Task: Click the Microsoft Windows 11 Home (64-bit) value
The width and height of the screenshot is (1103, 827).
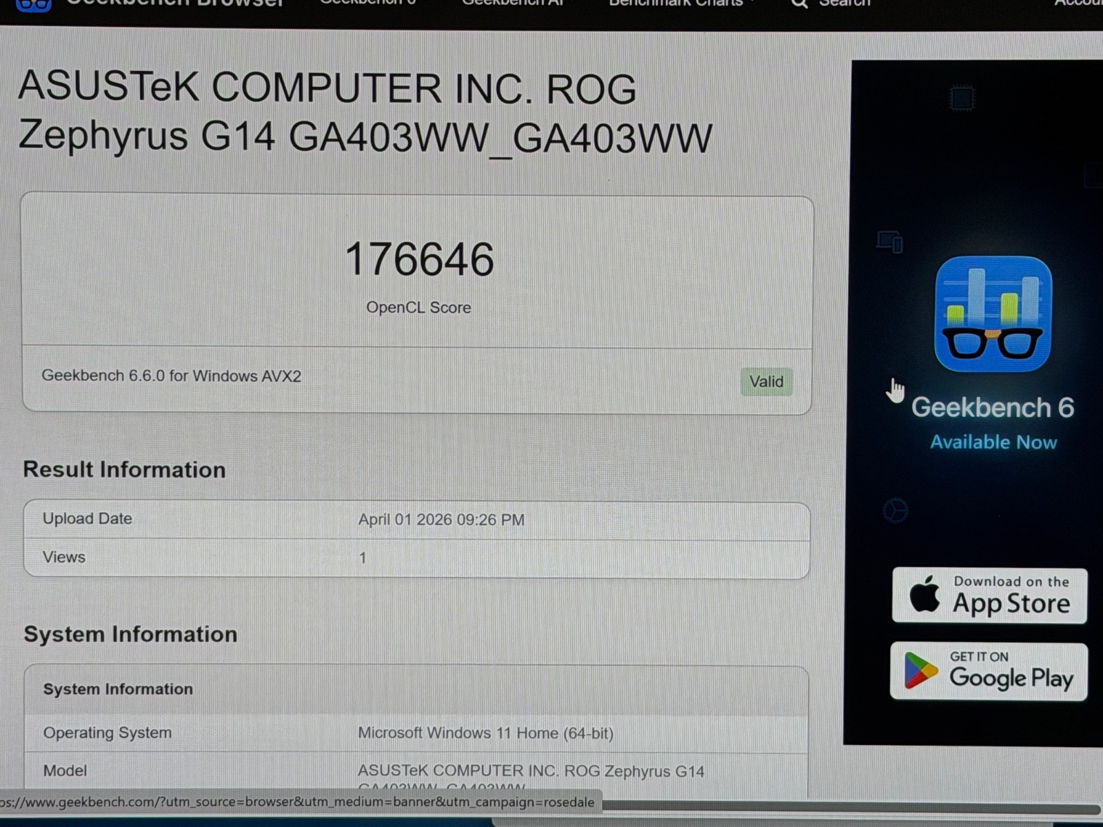Action: (485, 733)
